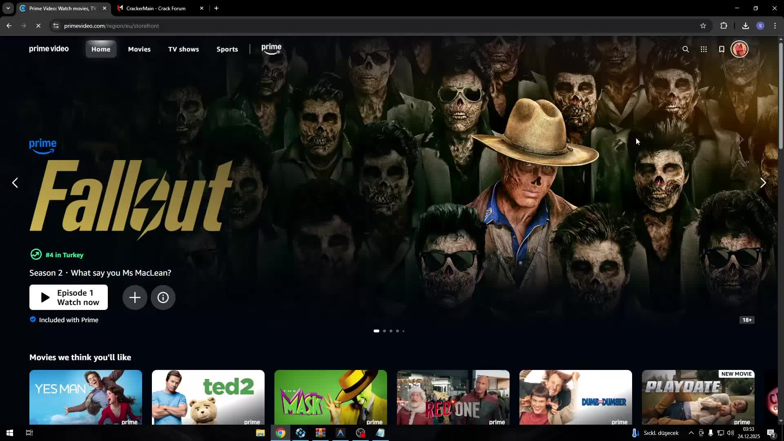Jump to third carousel slide dot
Viewport: 784px width, 441px height.
(391, 331)
